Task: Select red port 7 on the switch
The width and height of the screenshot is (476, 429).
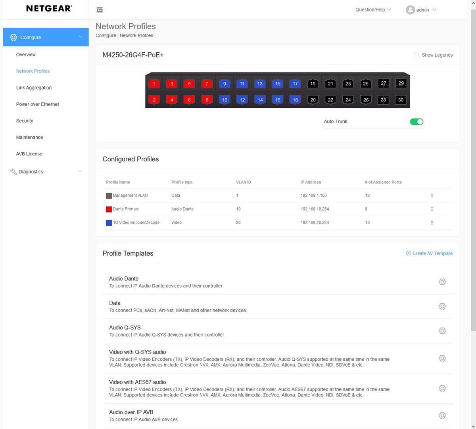Action: point(207,84)
